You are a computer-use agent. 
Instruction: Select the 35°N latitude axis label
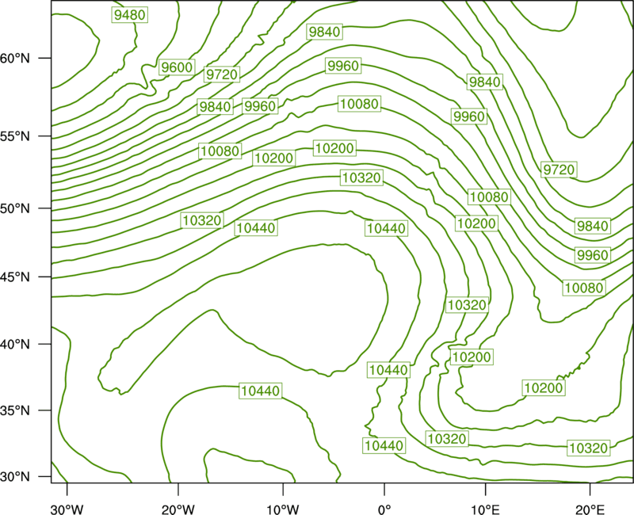click(x=15, y=410)
